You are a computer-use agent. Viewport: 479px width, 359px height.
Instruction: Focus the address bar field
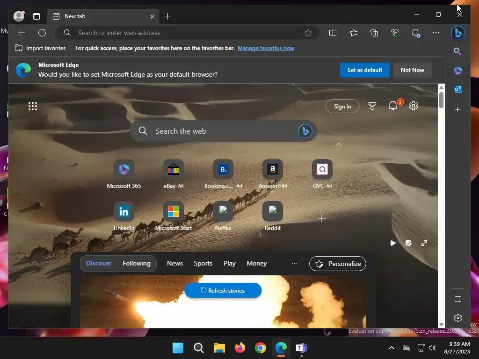pyautogui.click(x=187, y=33)
